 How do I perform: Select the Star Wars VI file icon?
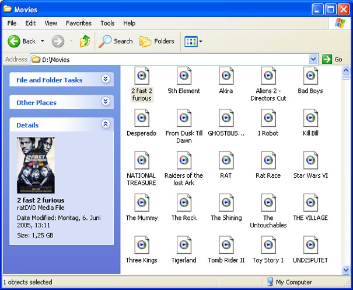pyautogui.click(x=310, y=160)
